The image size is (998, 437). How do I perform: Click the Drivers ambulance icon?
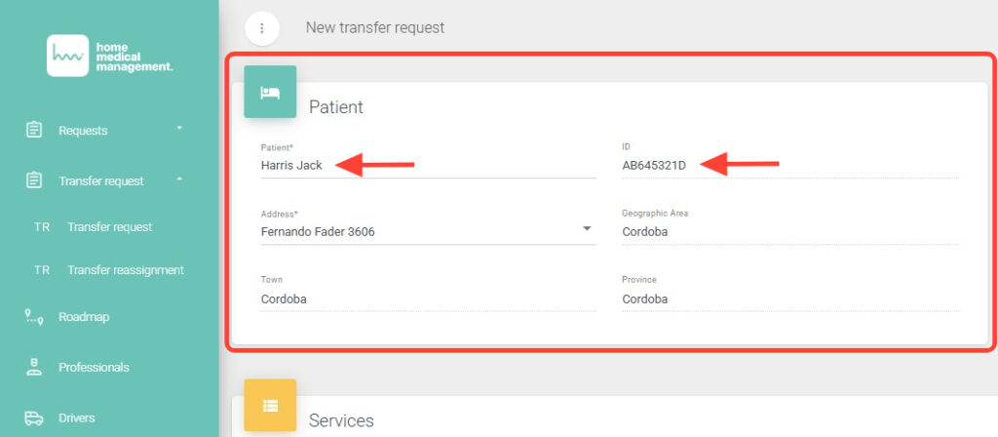34,418
